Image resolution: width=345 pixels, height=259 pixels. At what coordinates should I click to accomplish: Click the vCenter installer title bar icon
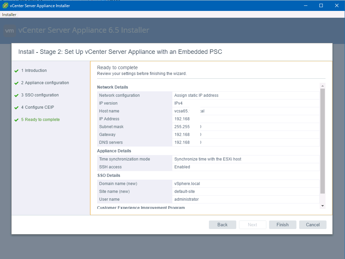tap(5, 5)
